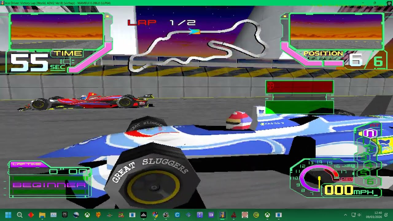Screen dimensions: 393x221
Task: Click the 000 MPH speed readout
Action: [349, 191]
